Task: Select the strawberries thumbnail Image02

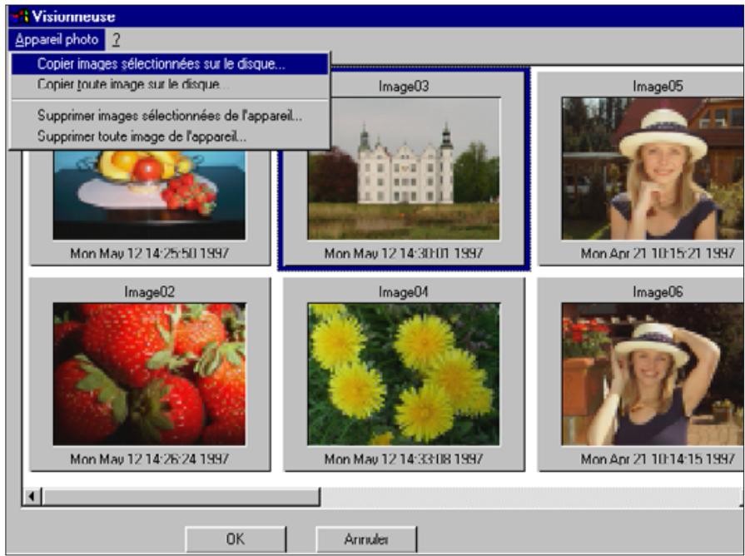Action: pyautogui.click(x=149, y=374)
